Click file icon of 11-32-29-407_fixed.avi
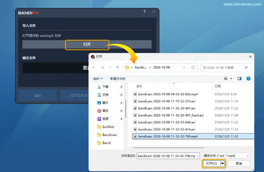The image size is (264, 172). (135, 115)
